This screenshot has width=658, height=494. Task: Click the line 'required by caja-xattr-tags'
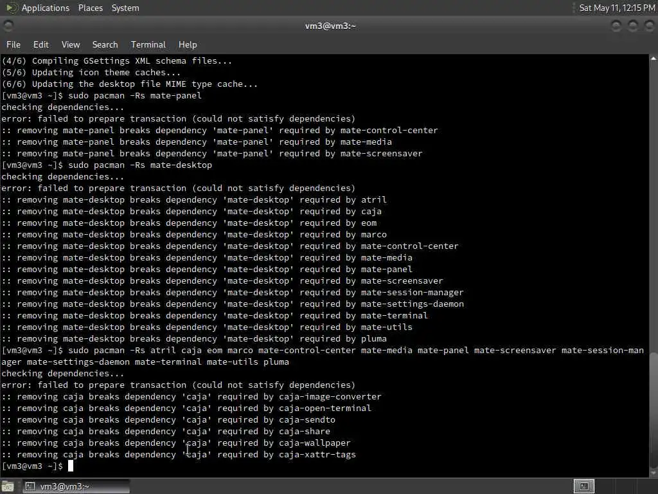click(179, 454)
